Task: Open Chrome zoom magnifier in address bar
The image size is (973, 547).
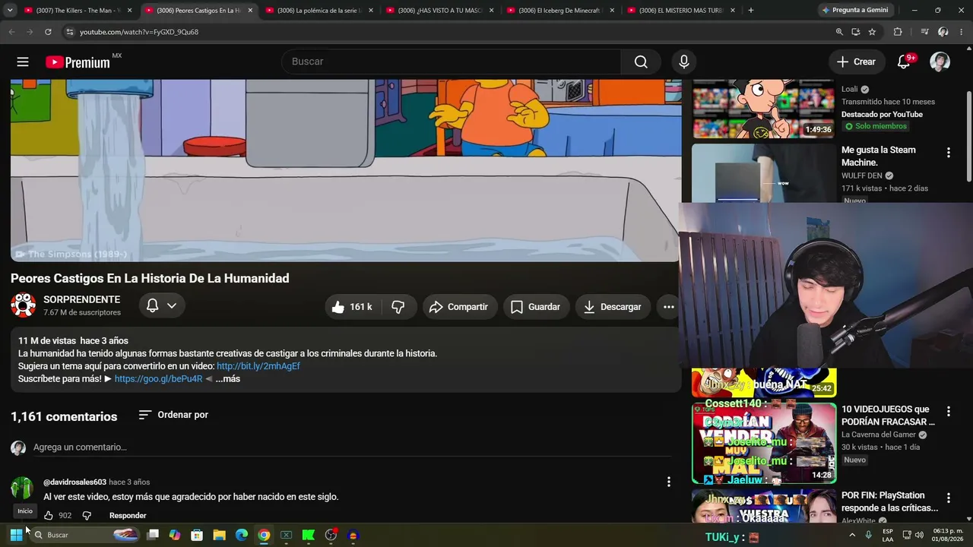Action: pos(839,32)
